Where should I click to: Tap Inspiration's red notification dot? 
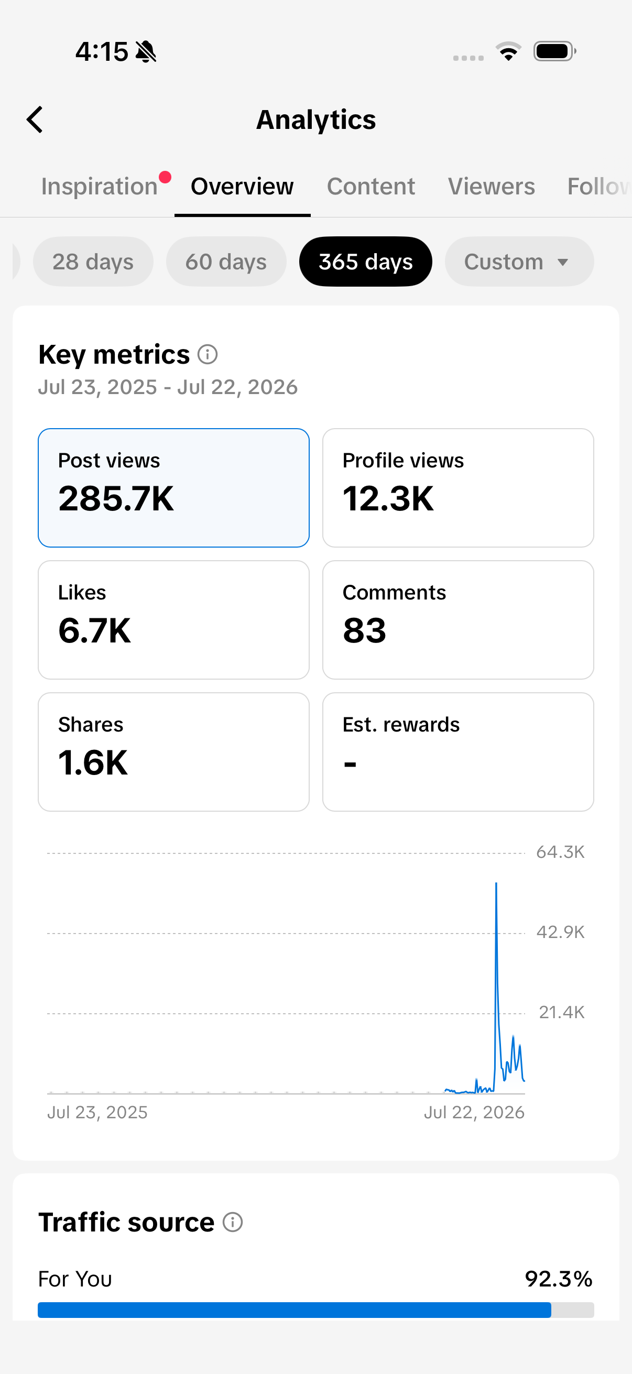click(165, 177)
